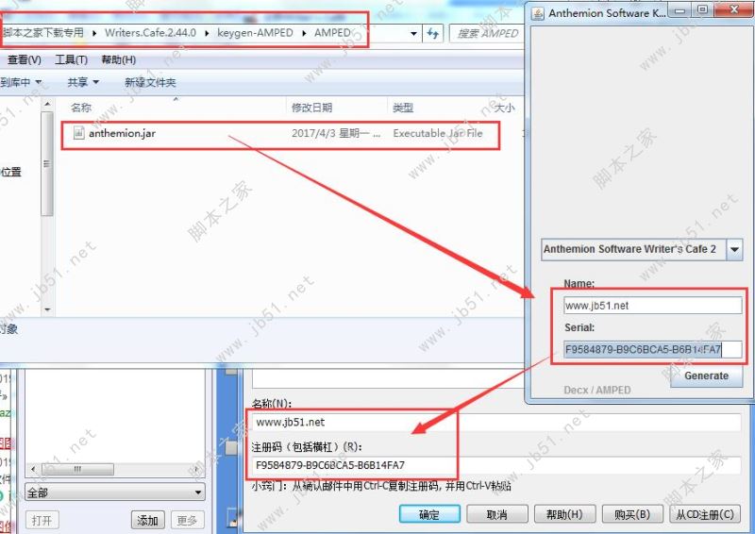Click the horizontal scrollbar thumb in lower left panel
755x534 pixels.
(x=77, y=469)
